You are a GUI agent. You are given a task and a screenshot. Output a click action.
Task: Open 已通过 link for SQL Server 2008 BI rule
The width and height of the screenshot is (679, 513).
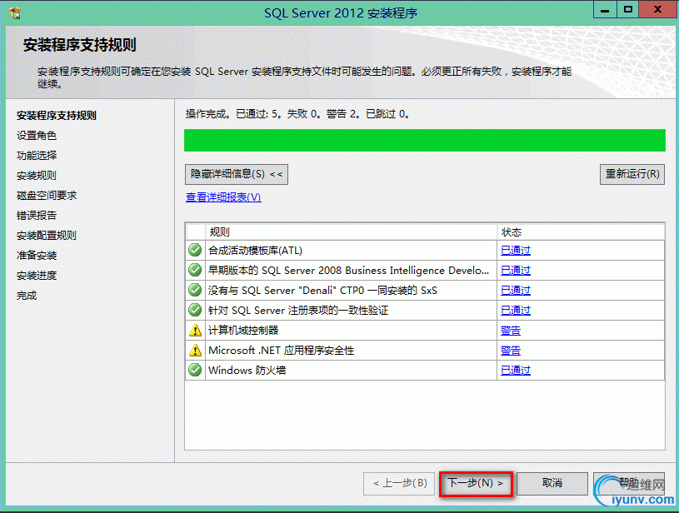pos(516,270)
